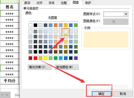Pick the gray swatch in the top color row
Viewport: 134px width, 98px height.
tap(61, 25)
